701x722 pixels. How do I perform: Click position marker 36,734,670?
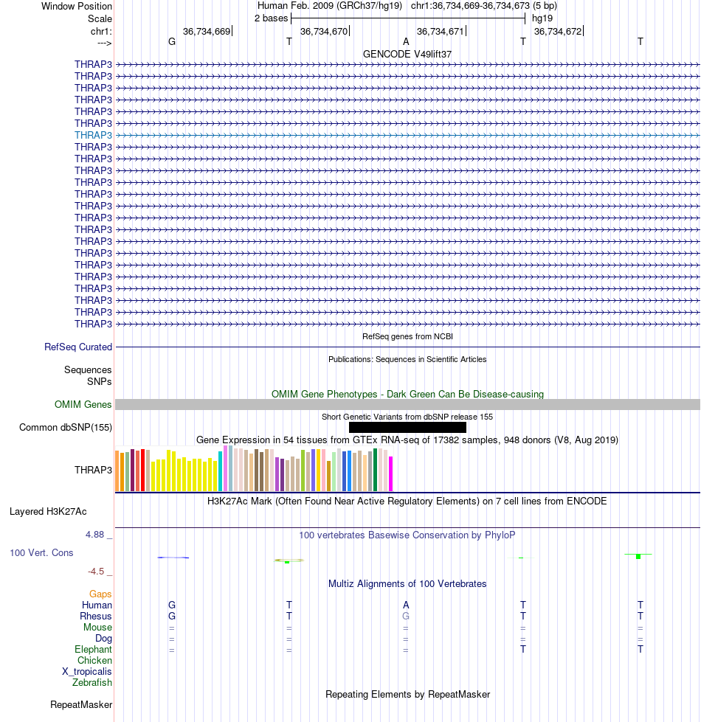coord(324,31)
